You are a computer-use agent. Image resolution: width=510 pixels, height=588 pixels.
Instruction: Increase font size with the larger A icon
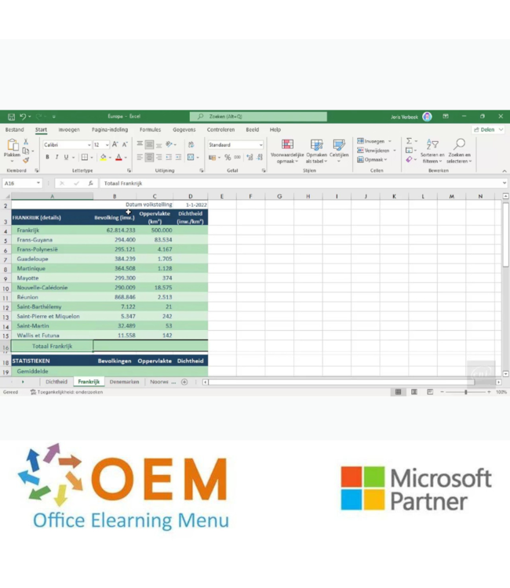115,144
